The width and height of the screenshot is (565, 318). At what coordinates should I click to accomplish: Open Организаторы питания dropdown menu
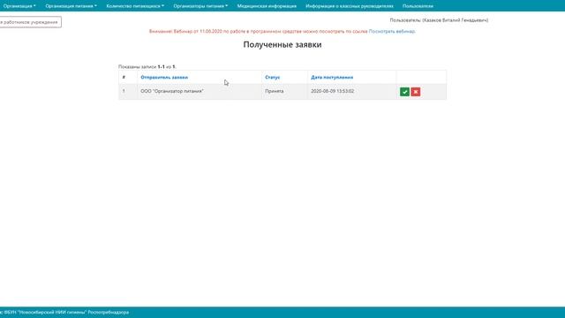tap(200, 6)
